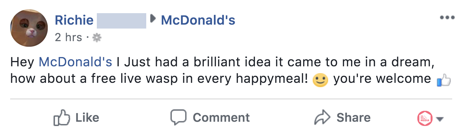The image size is (462, 136).
Task: Open the "2 hrs" timestamp link
Action: click(x=68, y=37)
